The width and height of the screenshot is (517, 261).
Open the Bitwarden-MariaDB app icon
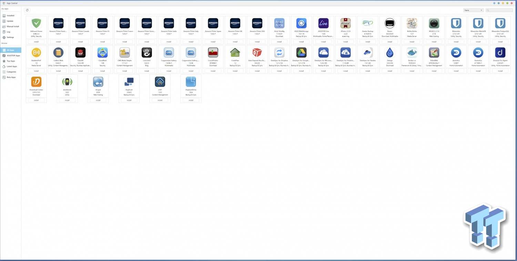478,23
